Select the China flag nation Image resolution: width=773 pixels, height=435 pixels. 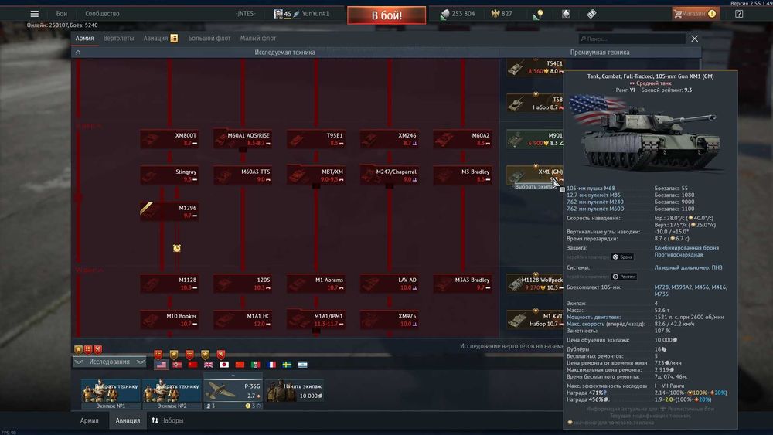pos(240,365)
